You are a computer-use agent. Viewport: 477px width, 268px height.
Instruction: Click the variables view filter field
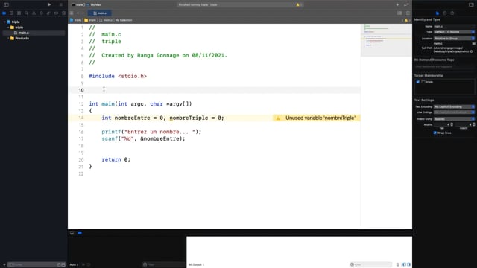point(164,265)
